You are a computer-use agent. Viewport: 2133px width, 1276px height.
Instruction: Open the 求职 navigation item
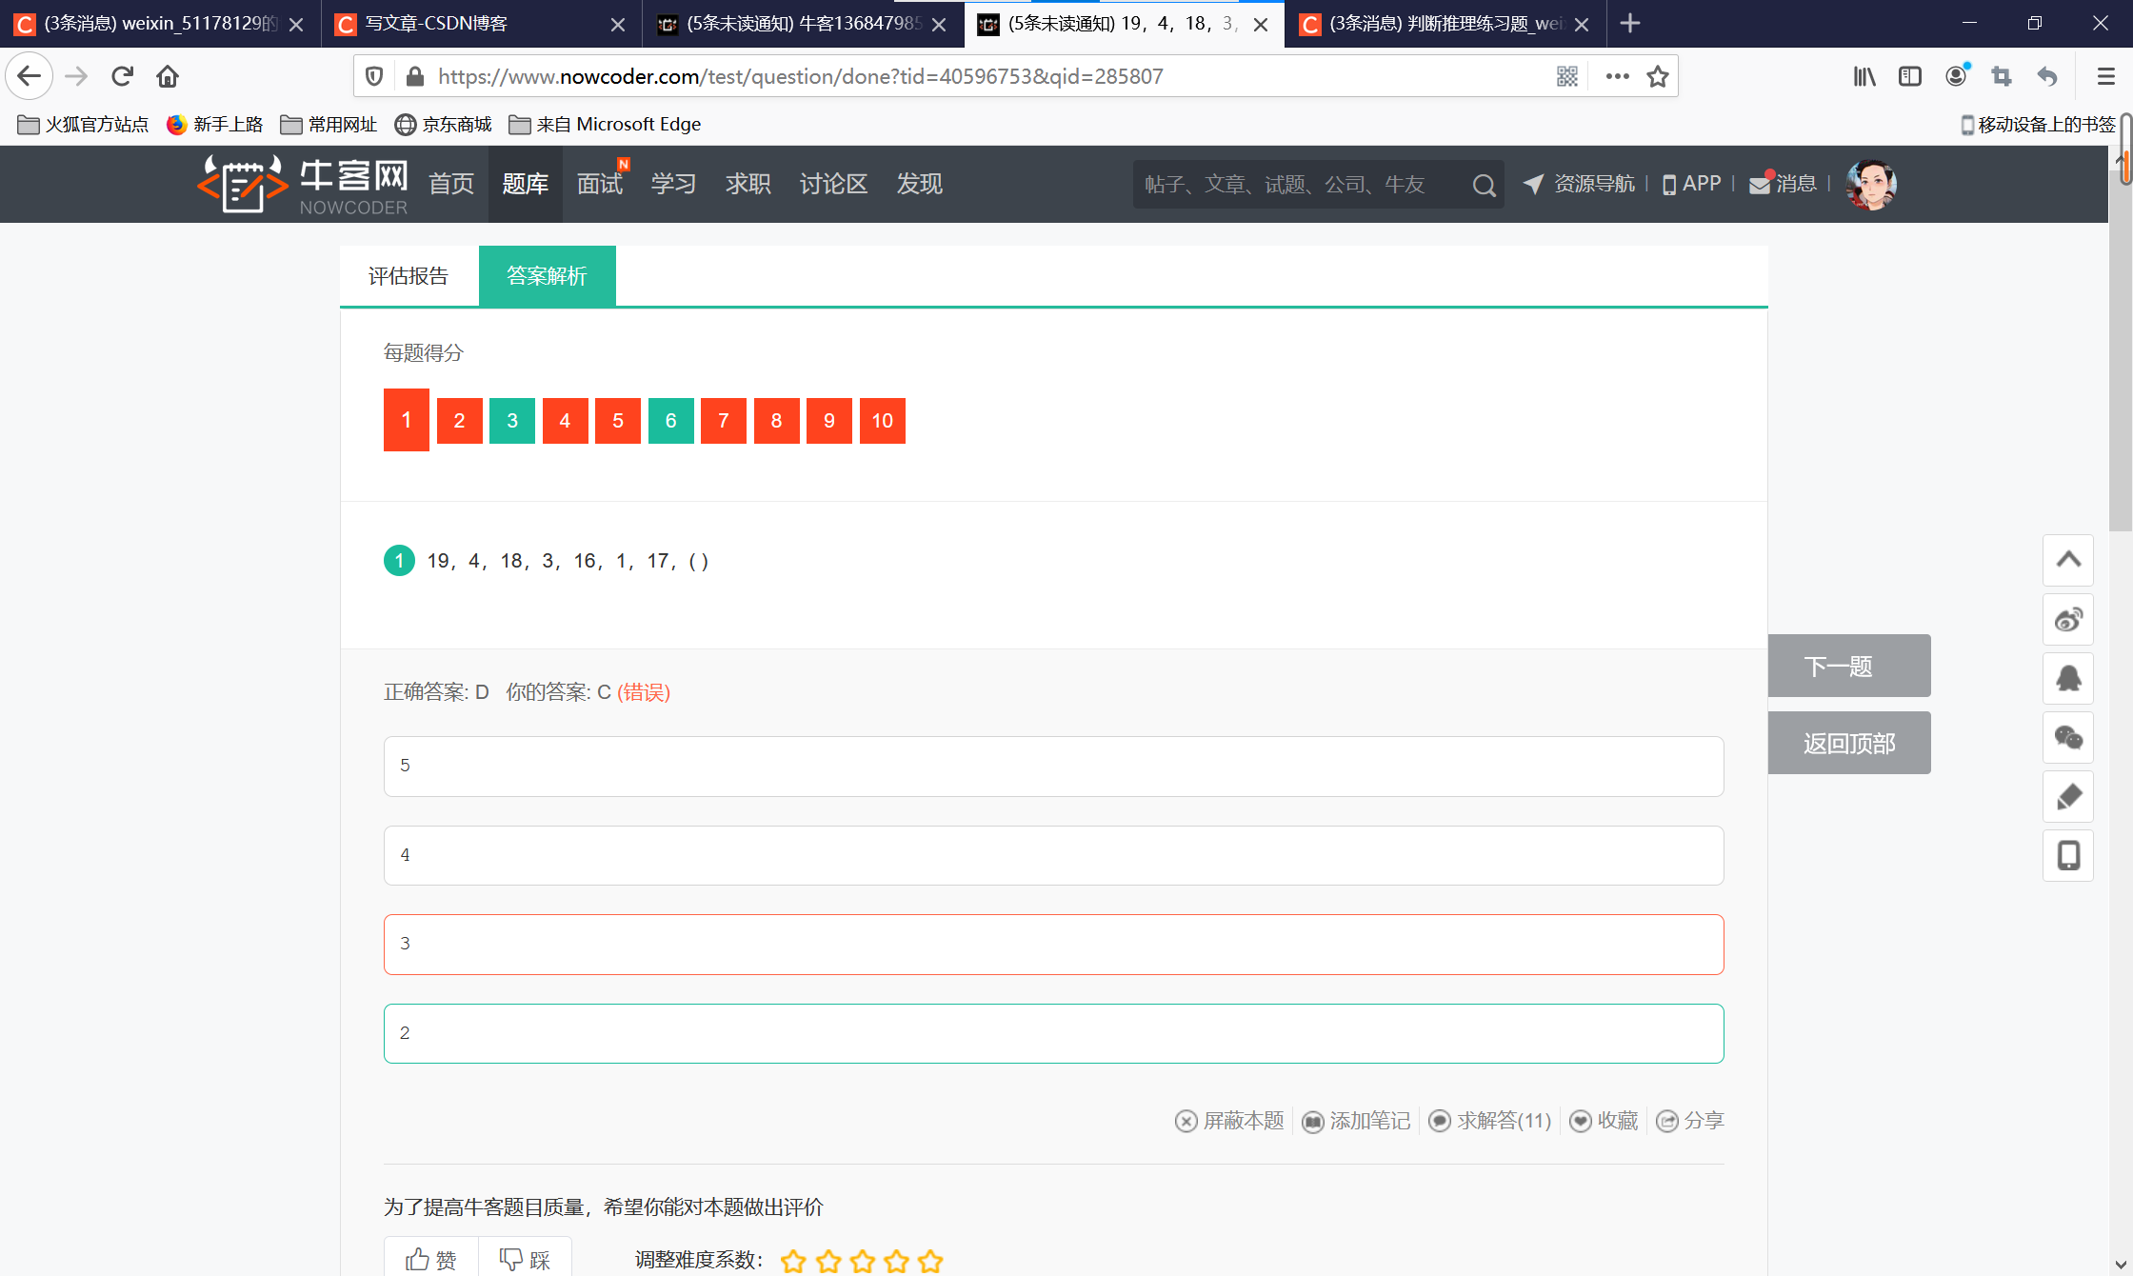pos(748,184)
